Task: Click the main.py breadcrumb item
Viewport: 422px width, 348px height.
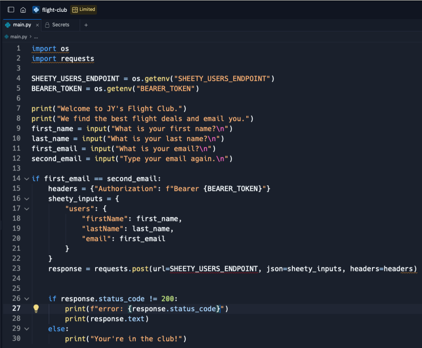Action: point(19,36)
